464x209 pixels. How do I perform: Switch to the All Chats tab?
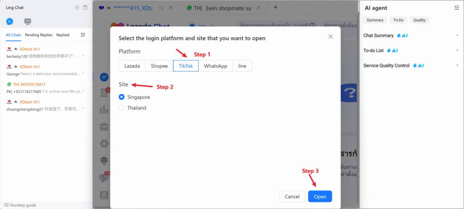[13, 35]
